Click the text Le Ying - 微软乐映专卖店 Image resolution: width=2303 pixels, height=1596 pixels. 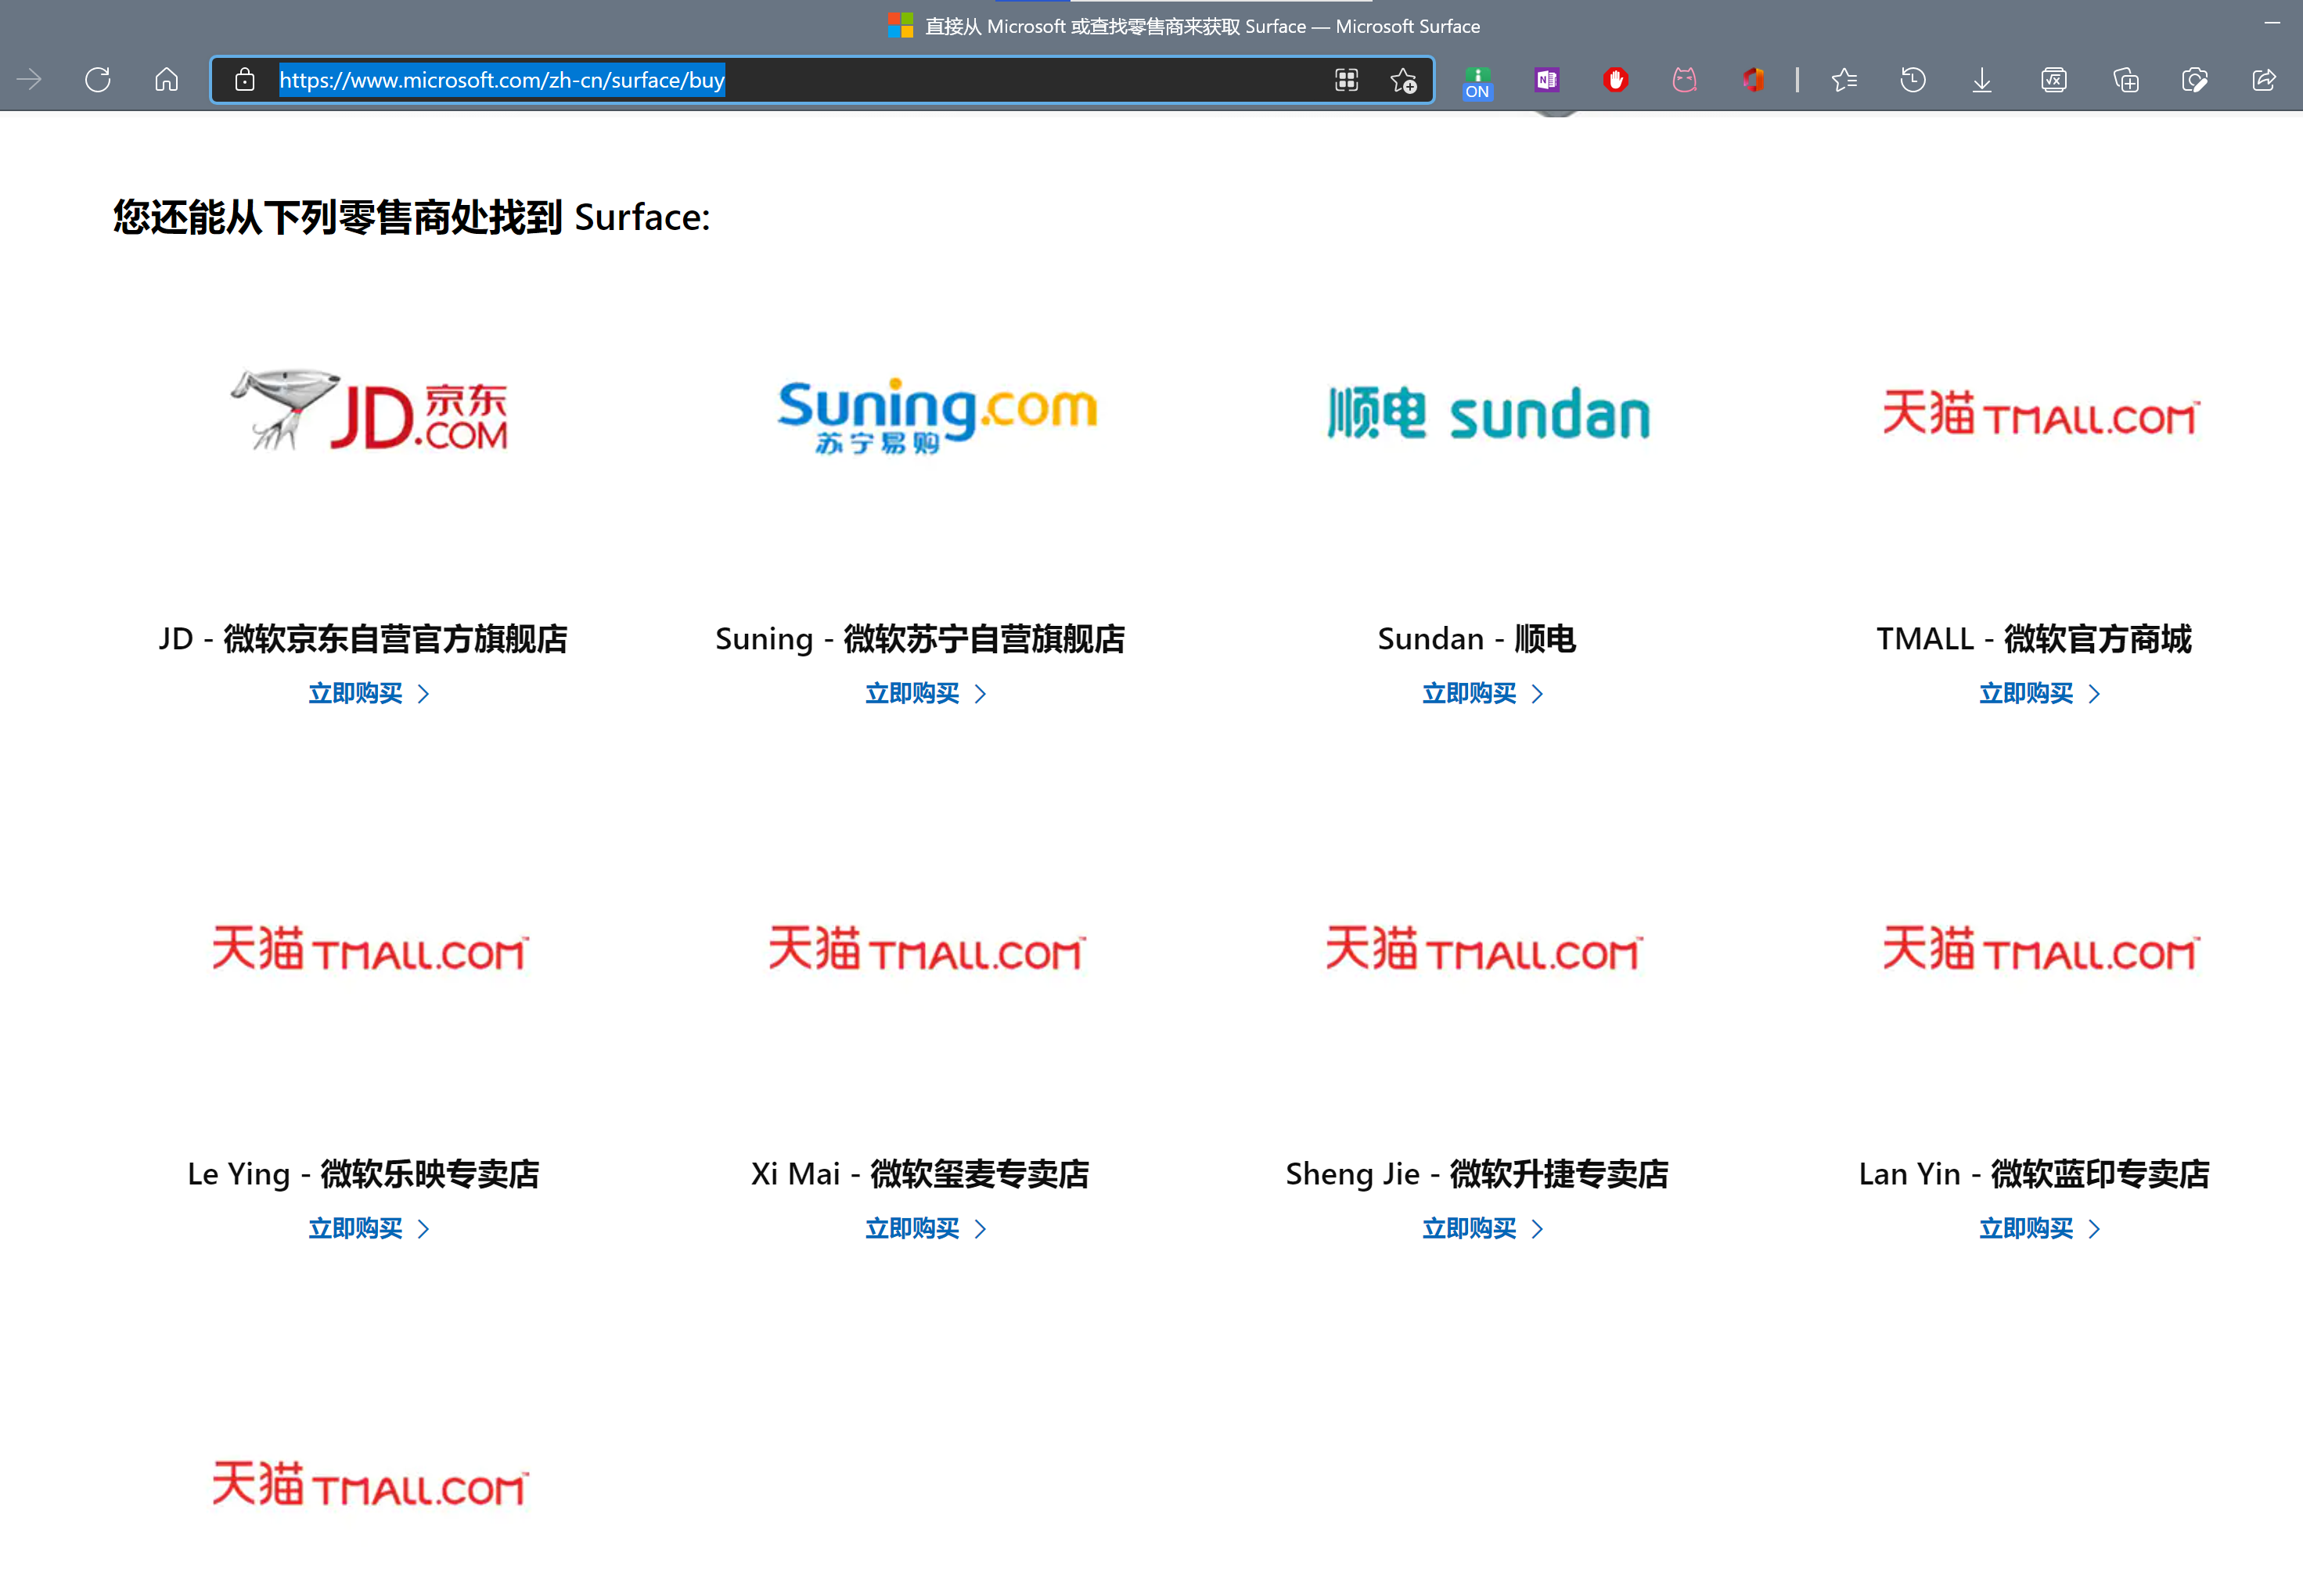(363, 1174)
